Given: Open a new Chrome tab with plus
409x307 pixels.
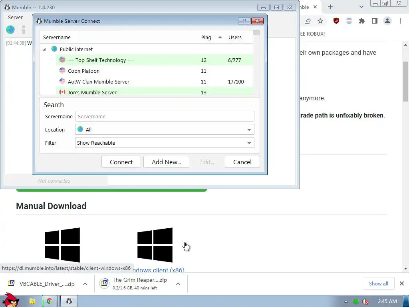Looking at the screenshot, I should tap(330, 7).
